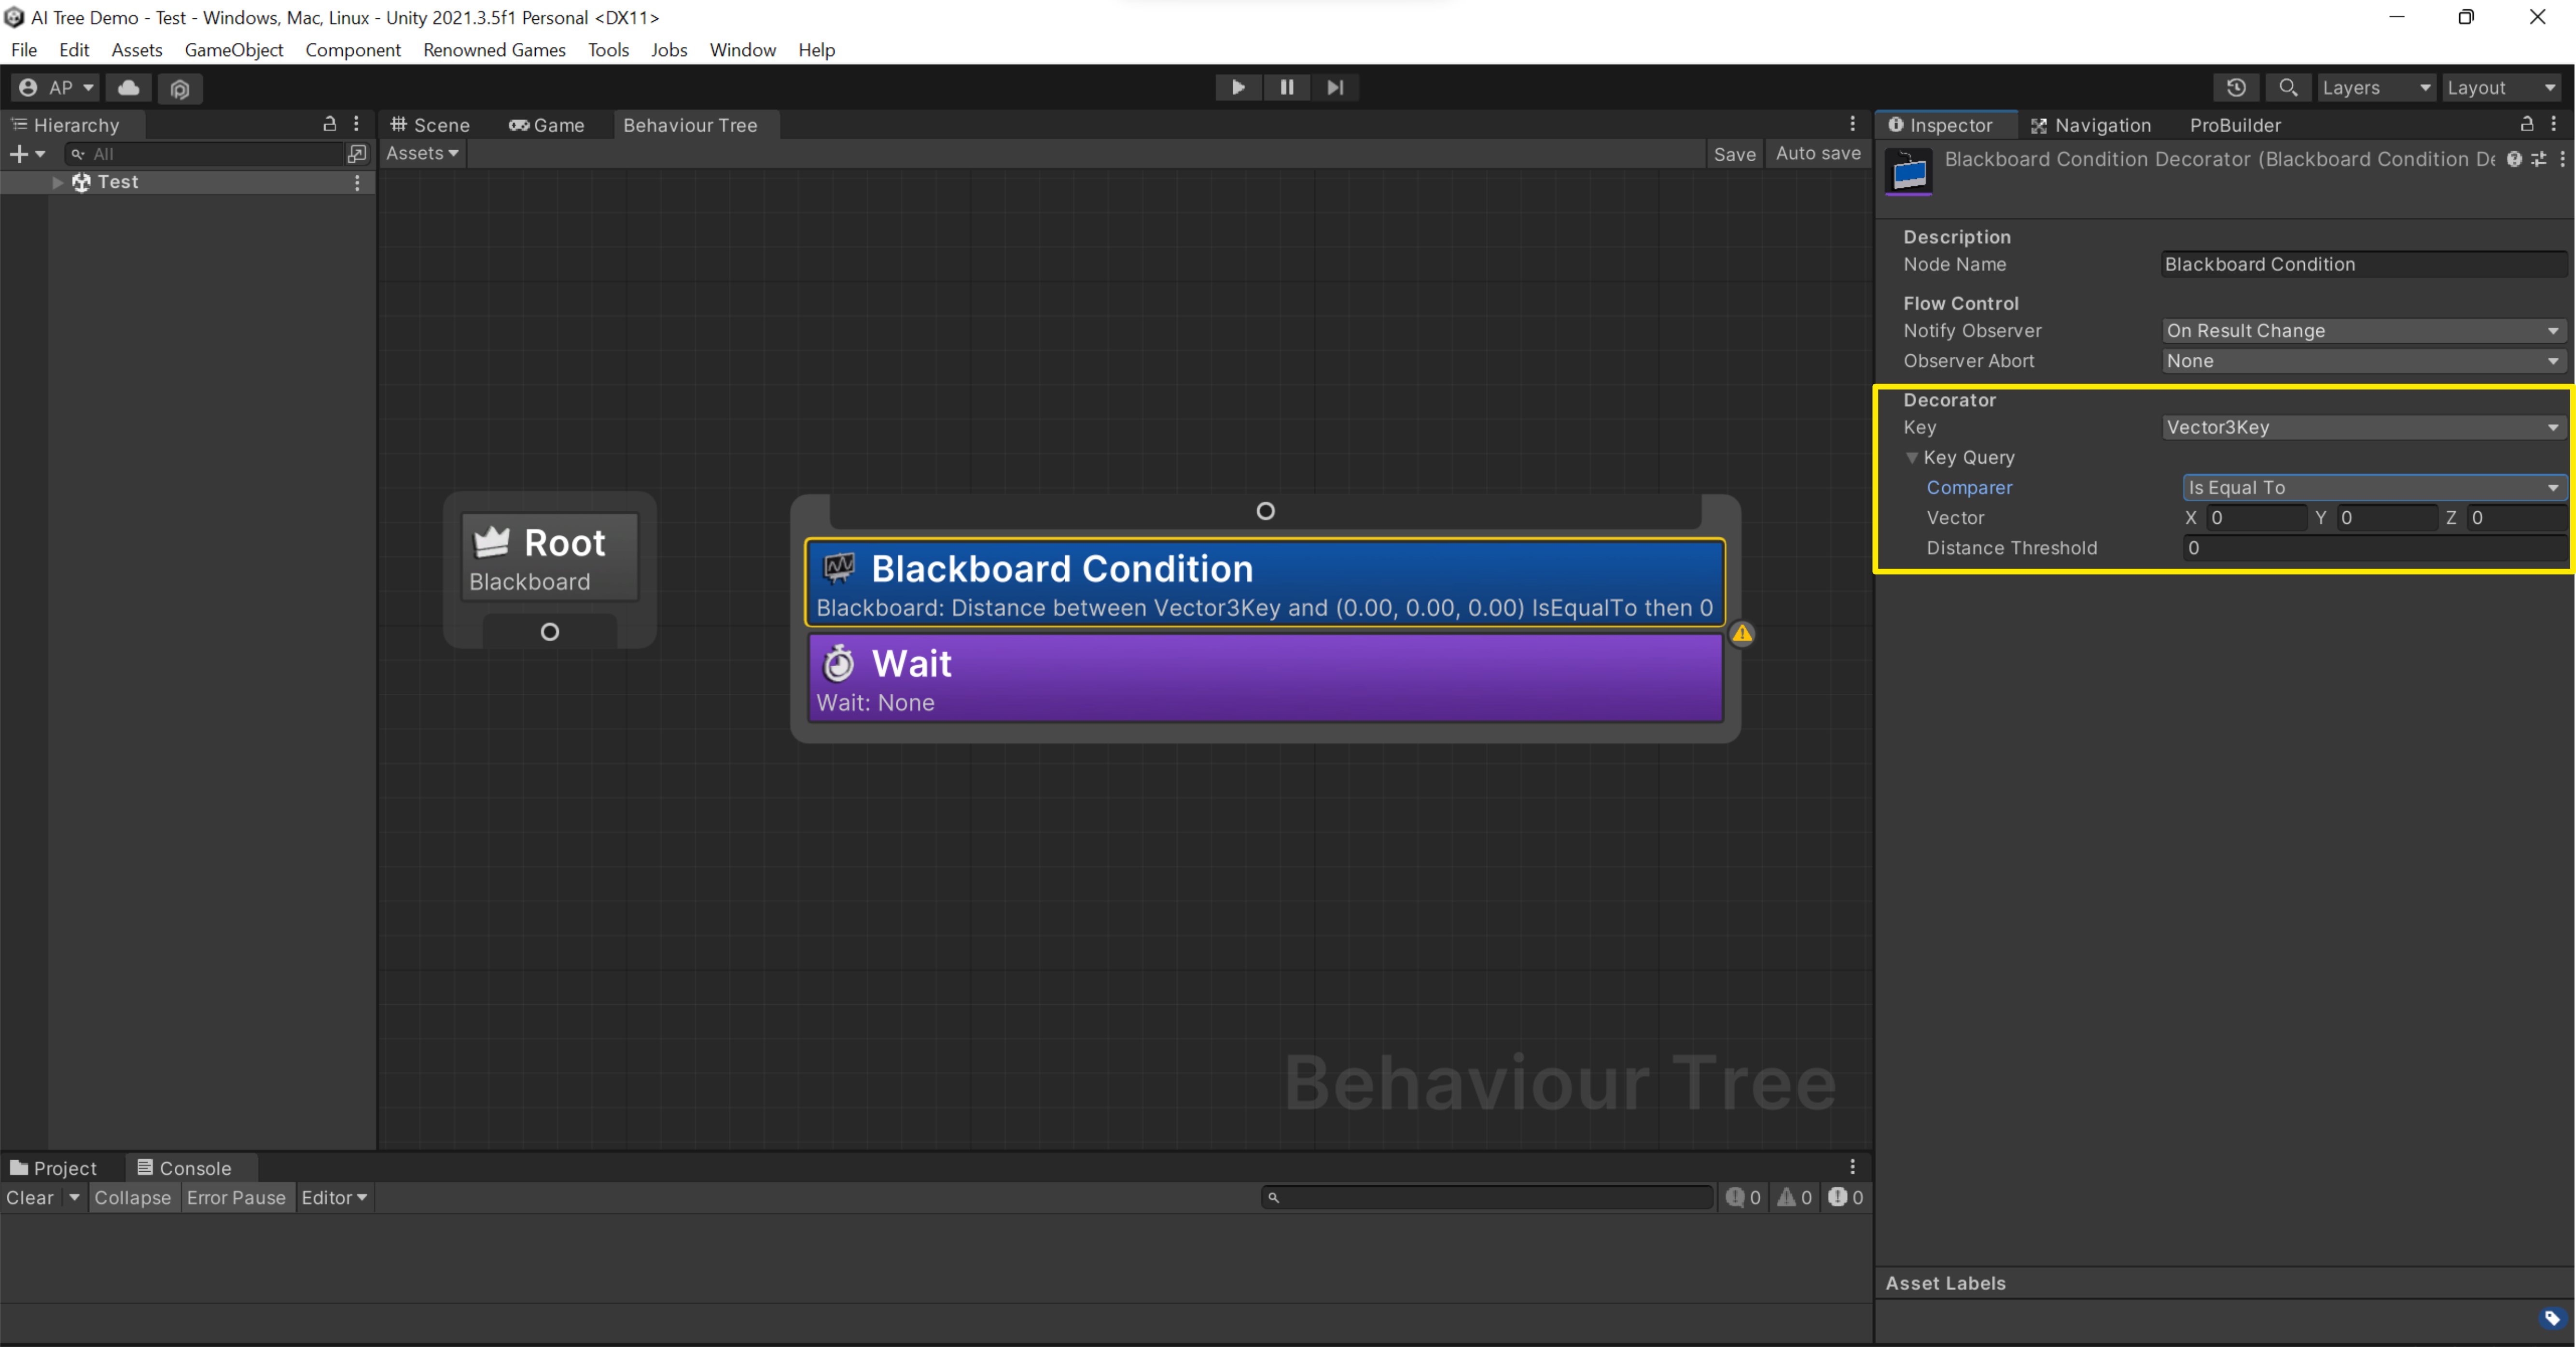This screenshot has height=1347, width=2576.
Task: Toggle Error Pause in the Console
Action: click(x=236, y=1197)
